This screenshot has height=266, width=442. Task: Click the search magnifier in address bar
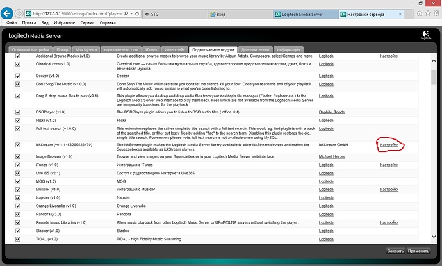126,13
